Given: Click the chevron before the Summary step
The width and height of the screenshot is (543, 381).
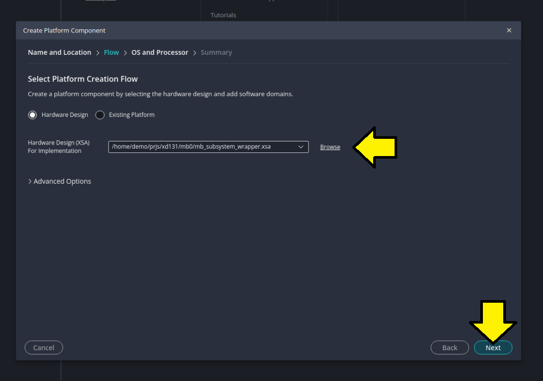Looking at the screenshot, I should [x=194, y=52].
